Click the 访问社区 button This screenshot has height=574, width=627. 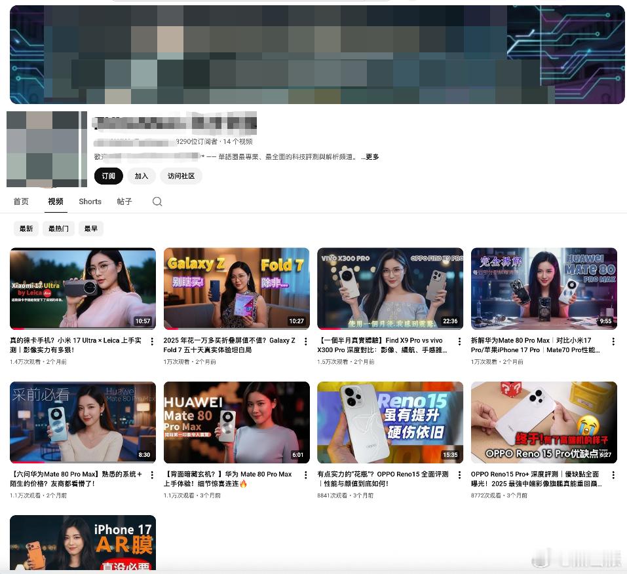[181, 176]
